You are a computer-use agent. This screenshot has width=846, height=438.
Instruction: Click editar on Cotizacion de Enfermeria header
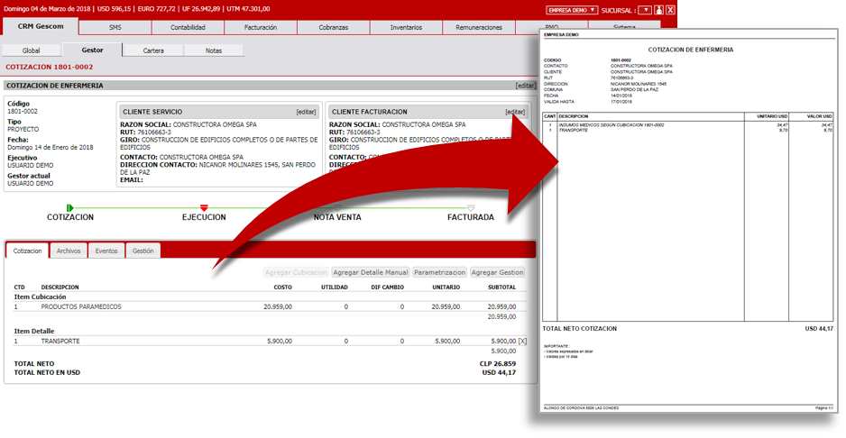(x=525, y=86)
